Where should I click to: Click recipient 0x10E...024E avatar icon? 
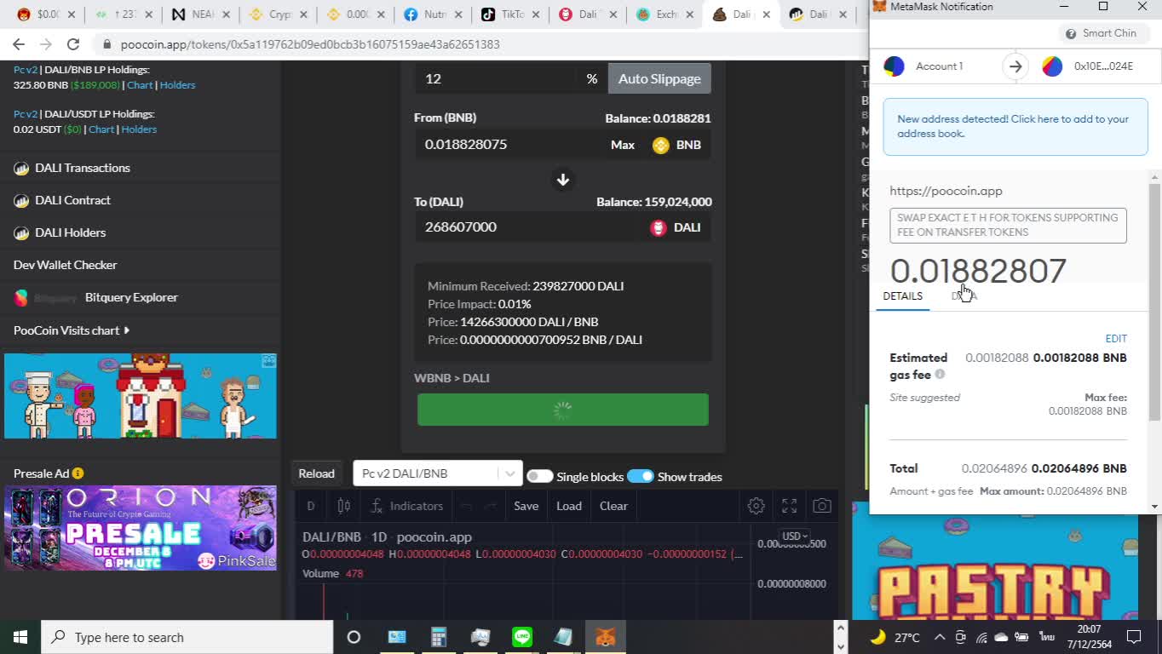[1052, 66]
